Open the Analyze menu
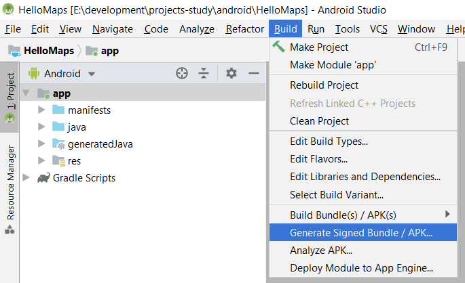Viewport: 465px width, 283px height. click(197, 29)
